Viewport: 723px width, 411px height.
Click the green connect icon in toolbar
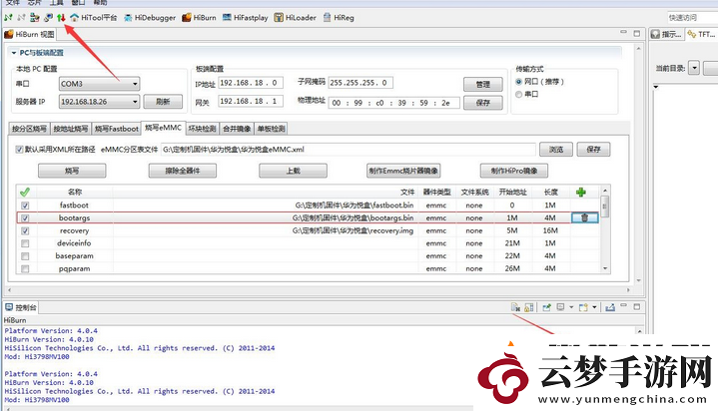[x=8, y=18]
